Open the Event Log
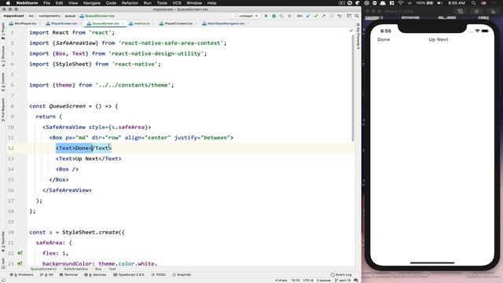 coord(341,274)
